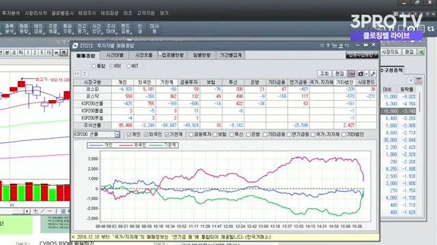Click the 펀드금융 toolbar button
Viewport: 437px width, 245px height.
(126, 29)
